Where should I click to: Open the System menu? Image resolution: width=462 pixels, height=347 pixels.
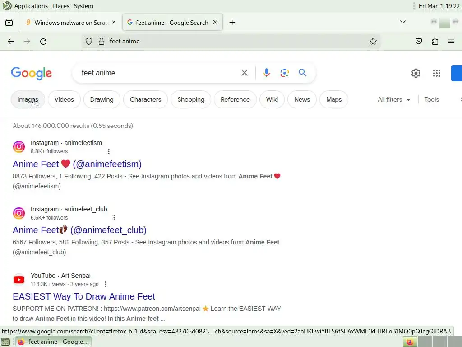click(x=83, y=6)
